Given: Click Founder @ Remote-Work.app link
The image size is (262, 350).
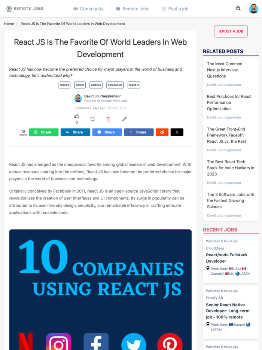Looking at the screenshot, I should tap(106, 101).
